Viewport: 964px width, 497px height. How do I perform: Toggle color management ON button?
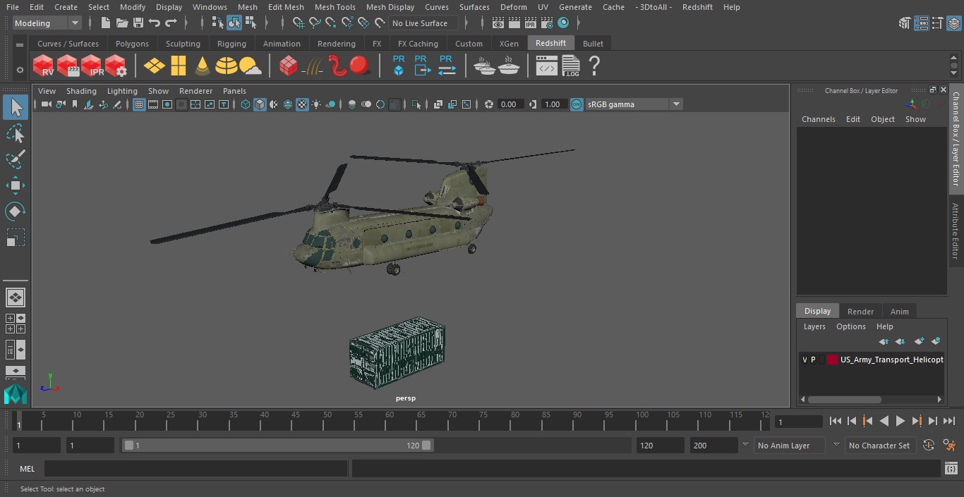click(577, 104)
